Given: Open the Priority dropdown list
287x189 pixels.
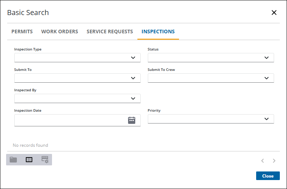Looking at the screenshot, I should pos(267,119).
